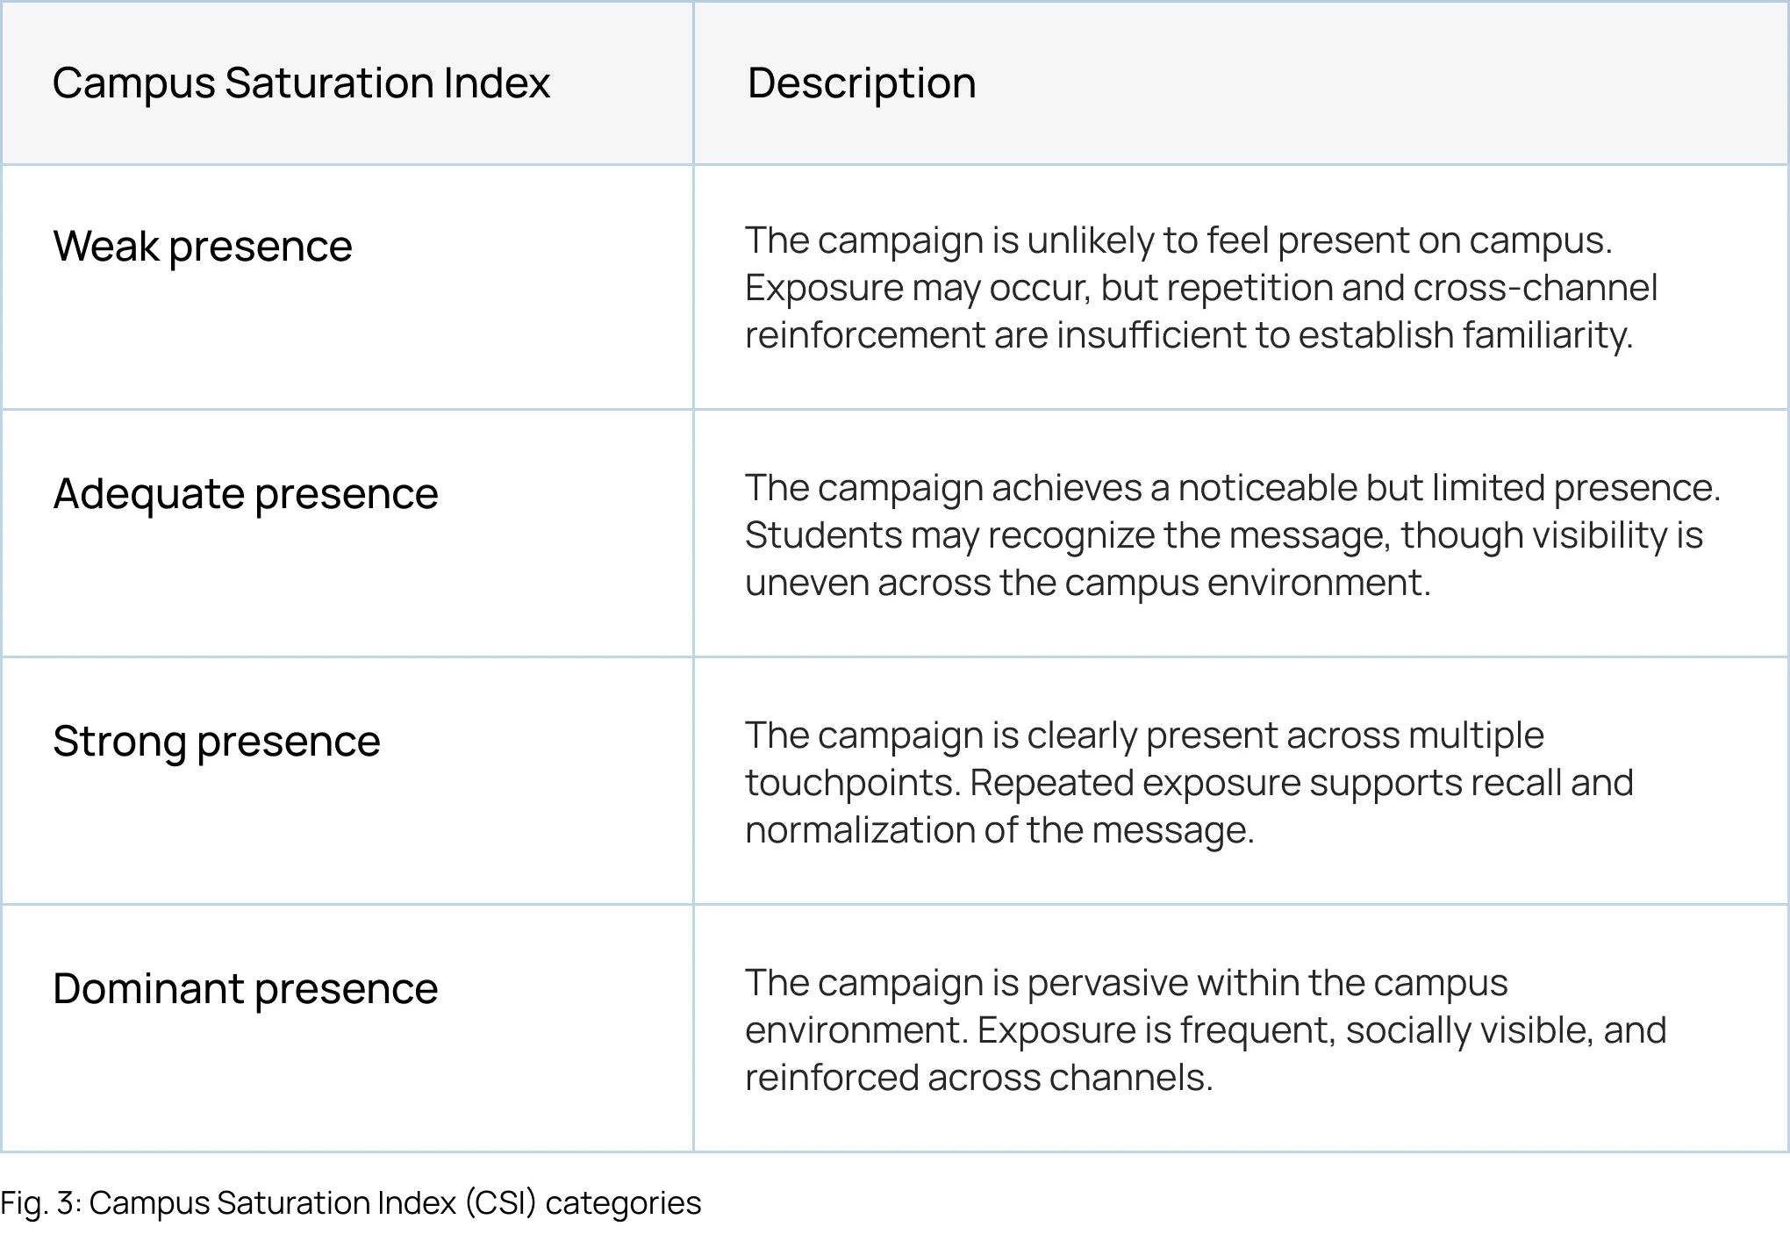1790x1248 pixels.
Task: Click the black bar below the table
Action: [895, 1202]
